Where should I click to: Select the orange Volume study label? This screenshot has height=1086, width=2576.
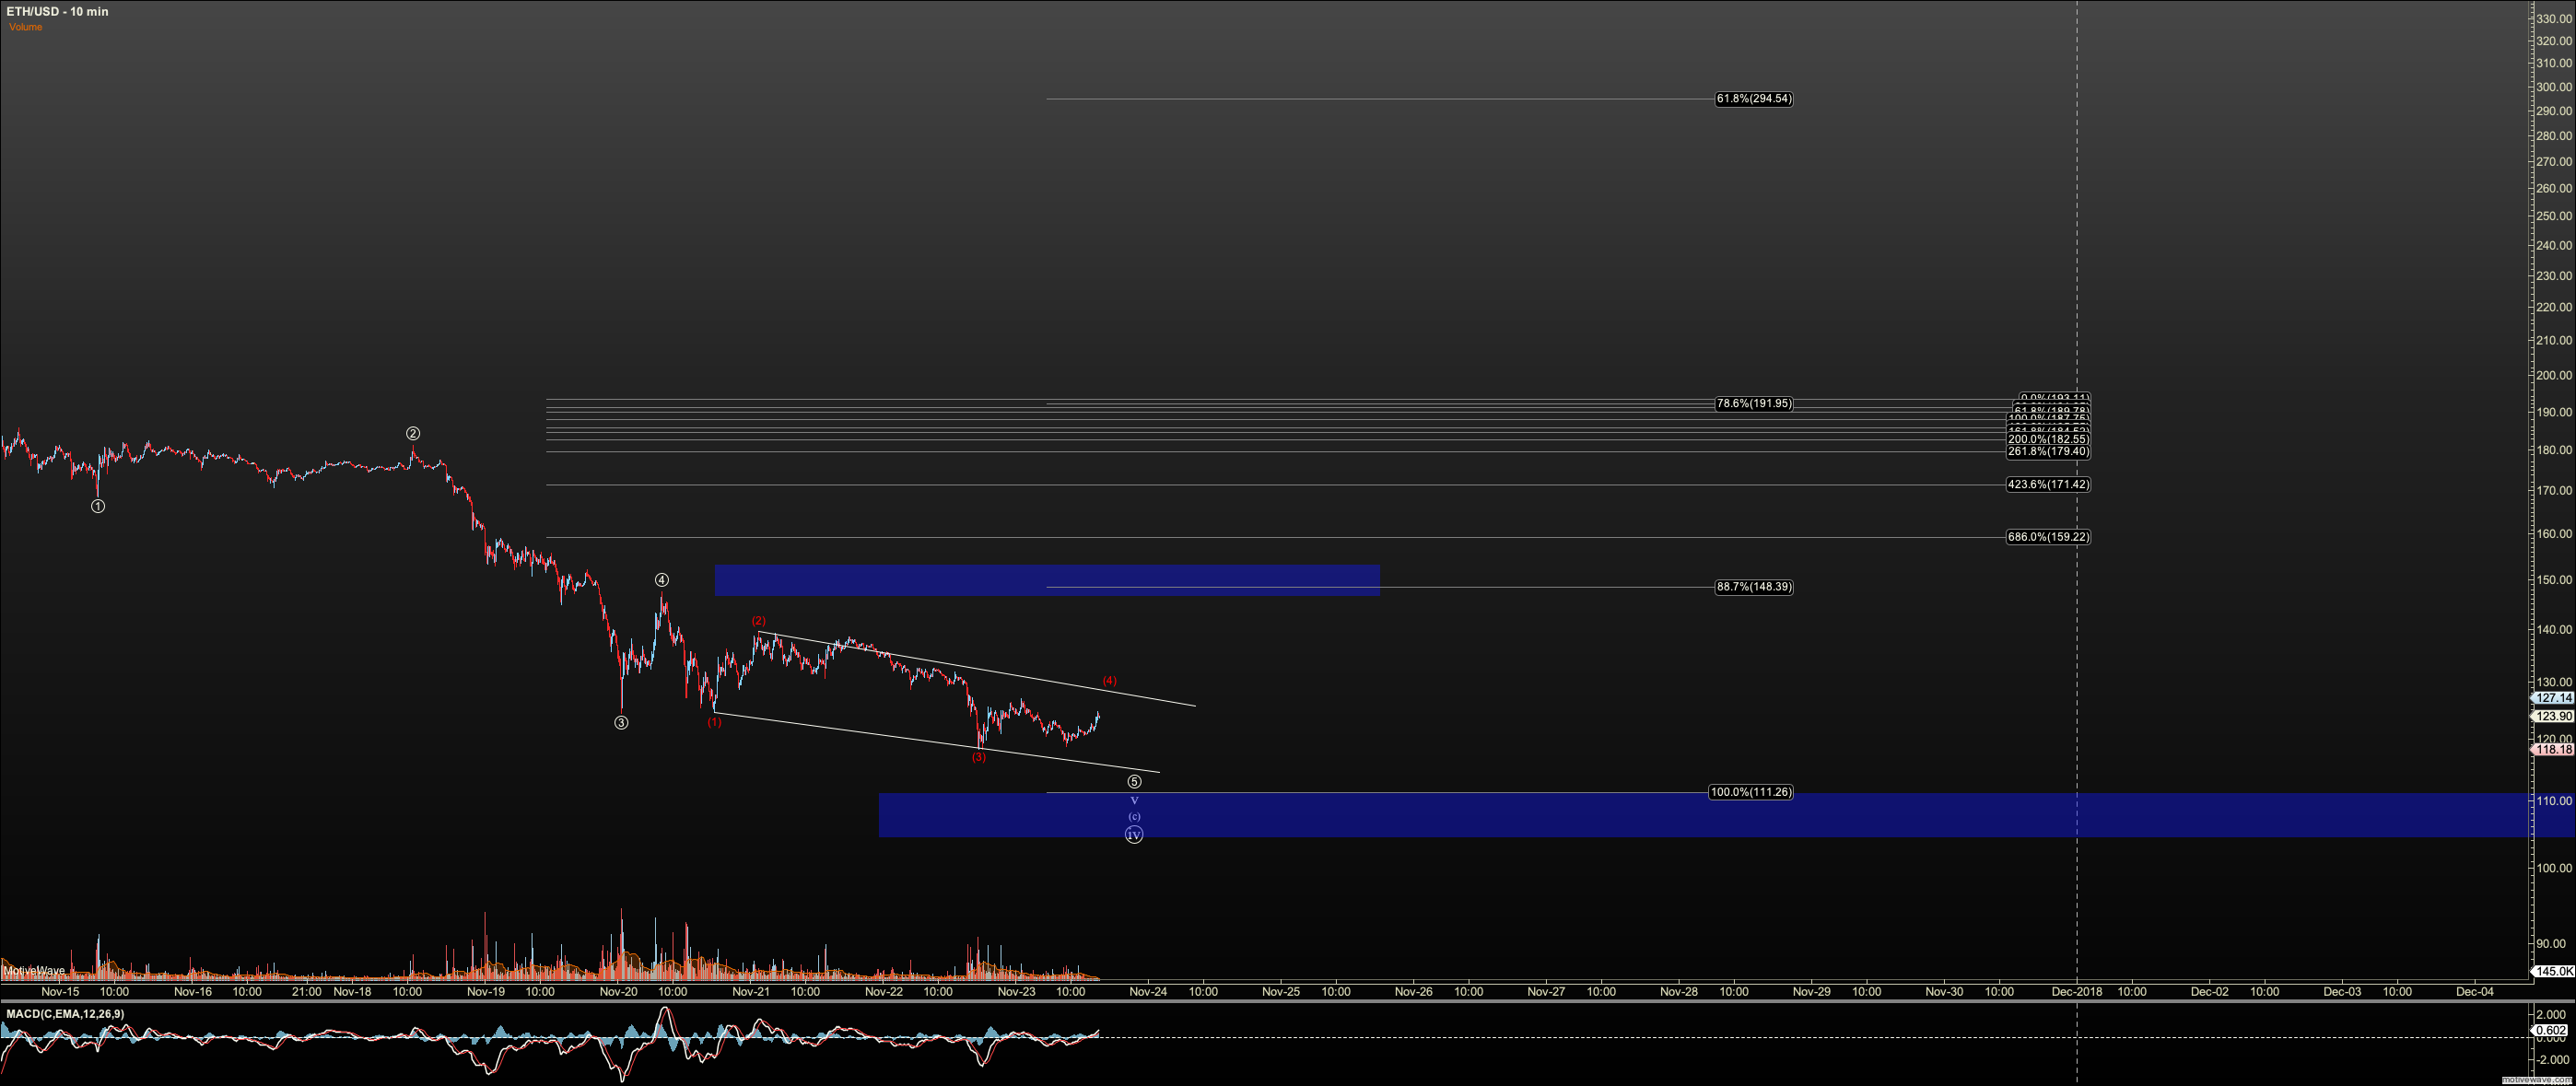coord(26,27)
